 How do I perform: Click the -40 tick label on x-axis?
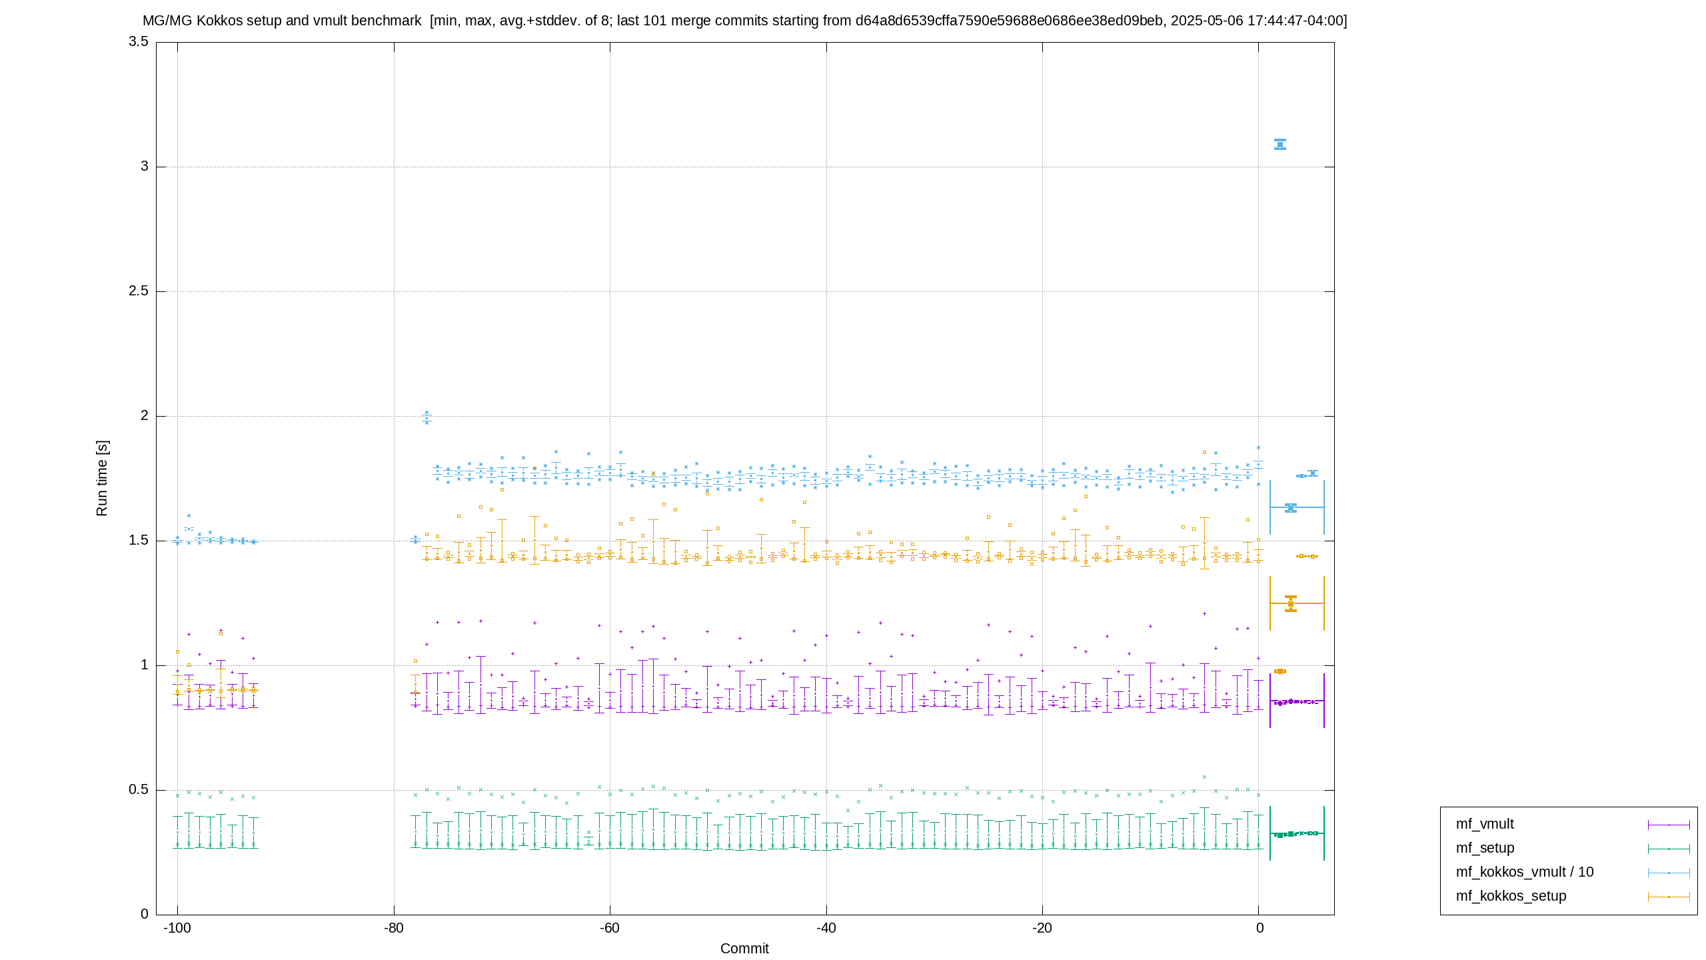tap(826, 928)
